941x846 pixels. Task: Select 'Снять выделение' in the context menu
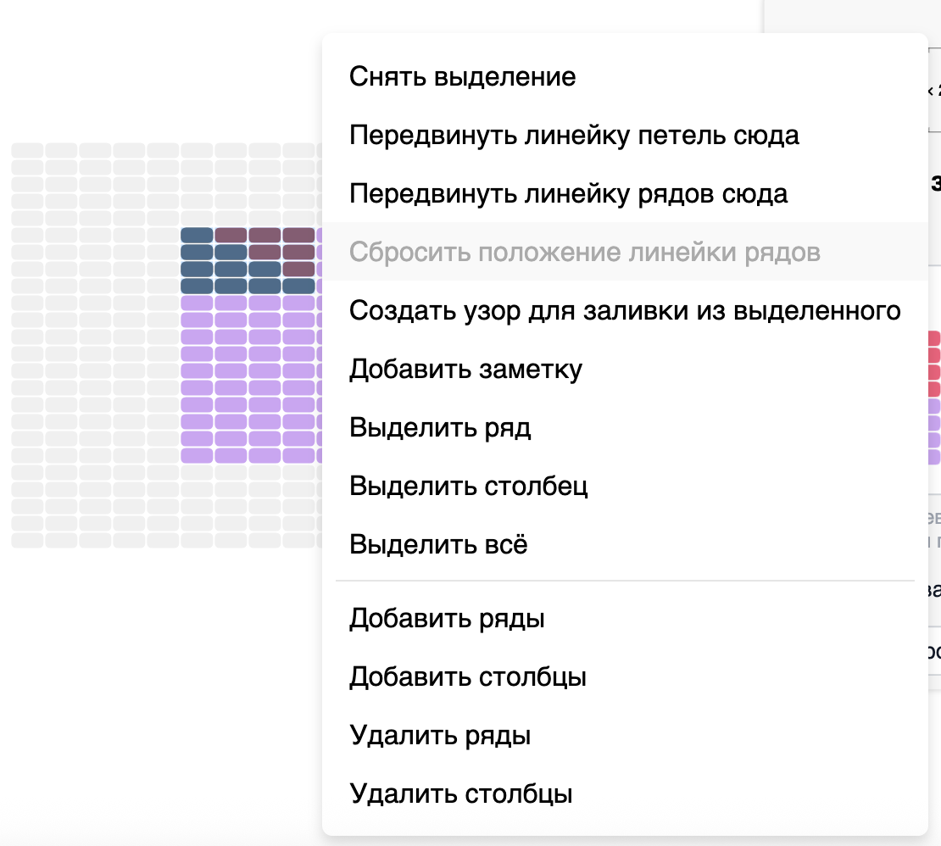(x=462, y=76)
